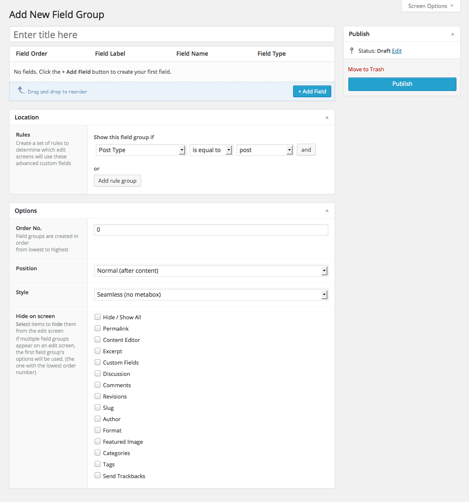Collapse the Publish panel using its arrow icon
The height and width of the screenshot is (502, 469).
tap(452, 34)
